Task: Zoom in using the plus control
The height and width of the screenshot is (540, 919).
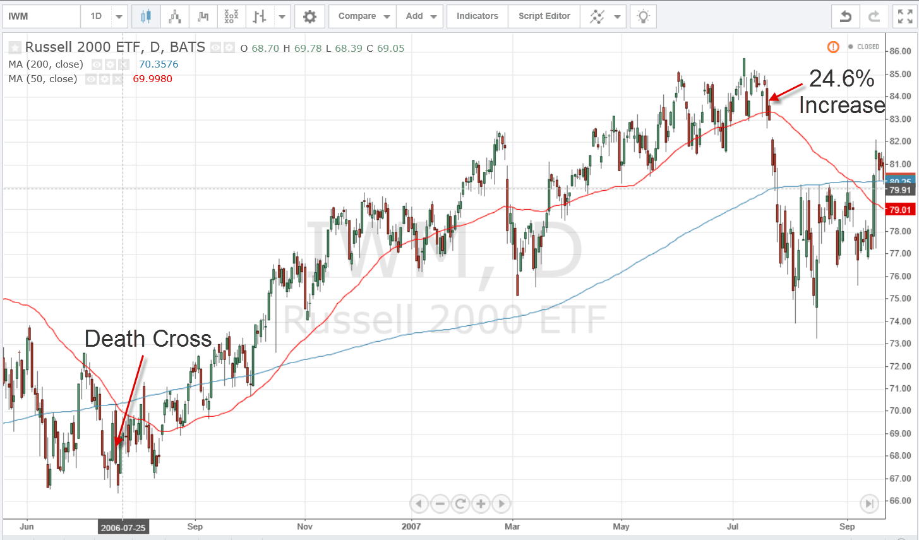Action: (481, 503)
